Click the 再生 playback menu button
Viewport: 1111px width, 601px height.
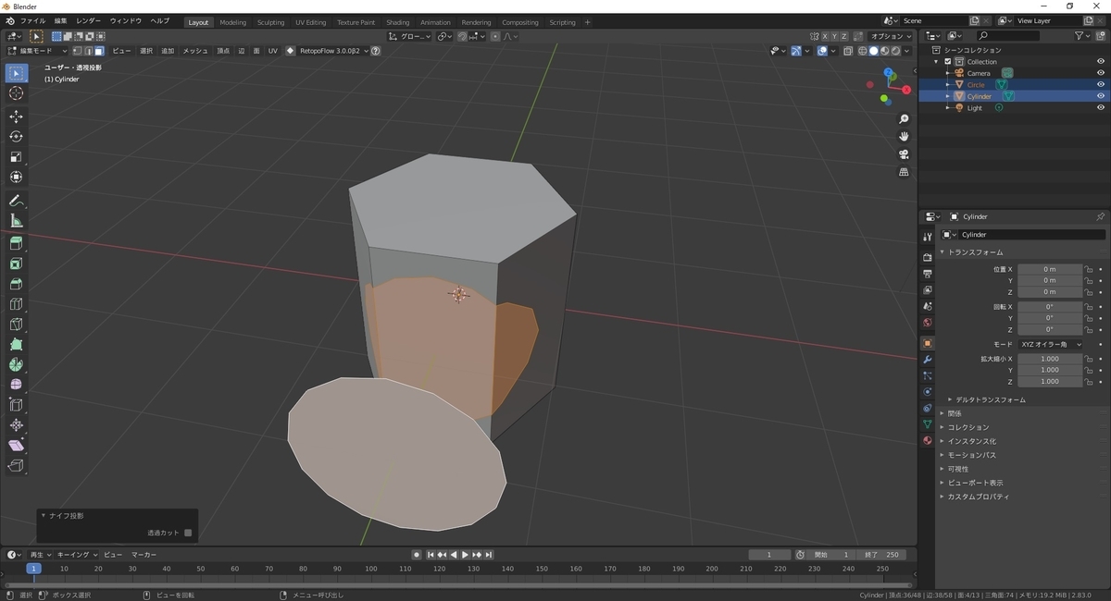pos(40,555)
